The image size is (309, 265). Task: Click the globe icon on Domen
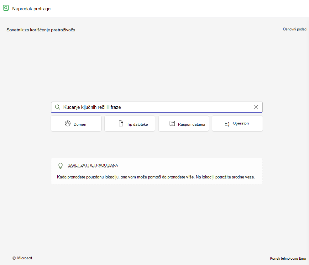68,124
